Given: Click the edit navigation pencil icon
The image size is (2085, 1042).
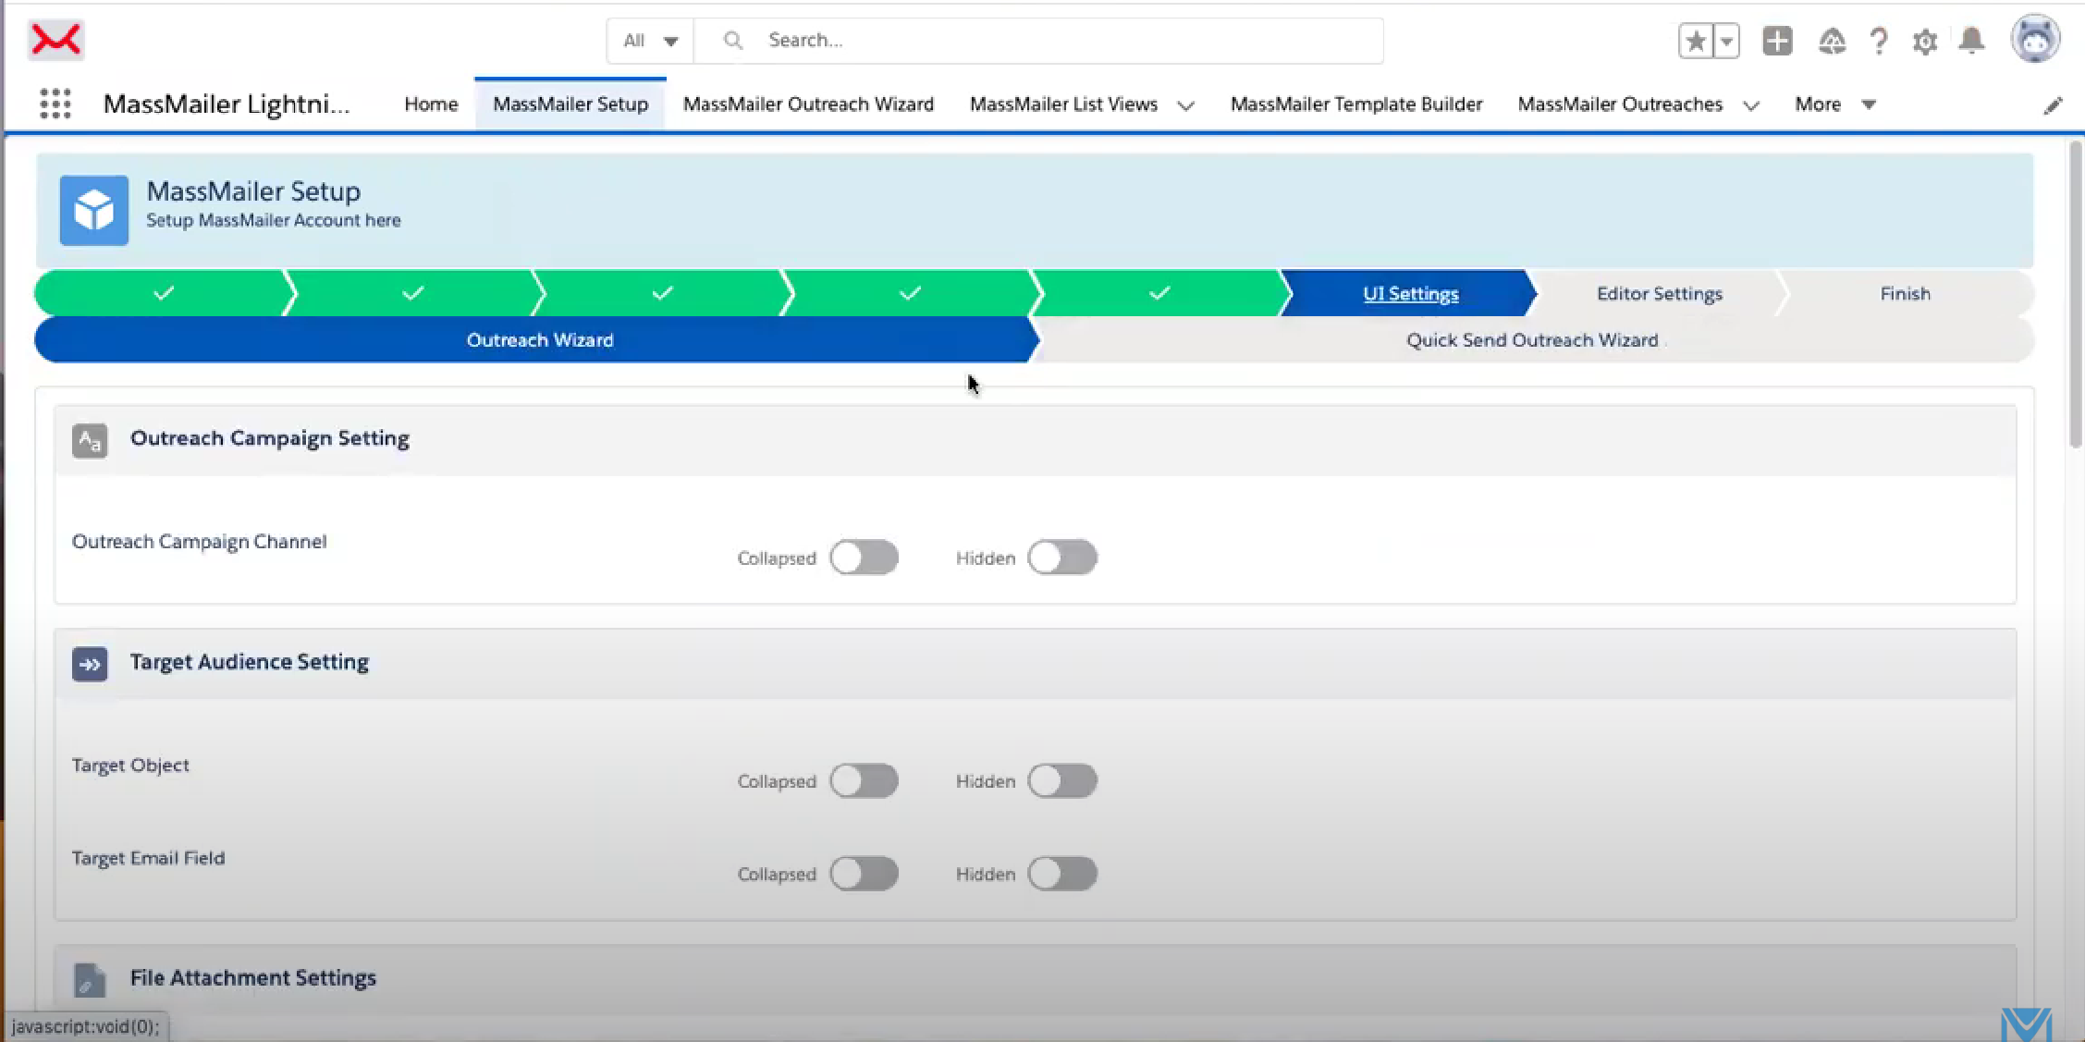Looking at the screenshot, I should (2053, 105).
